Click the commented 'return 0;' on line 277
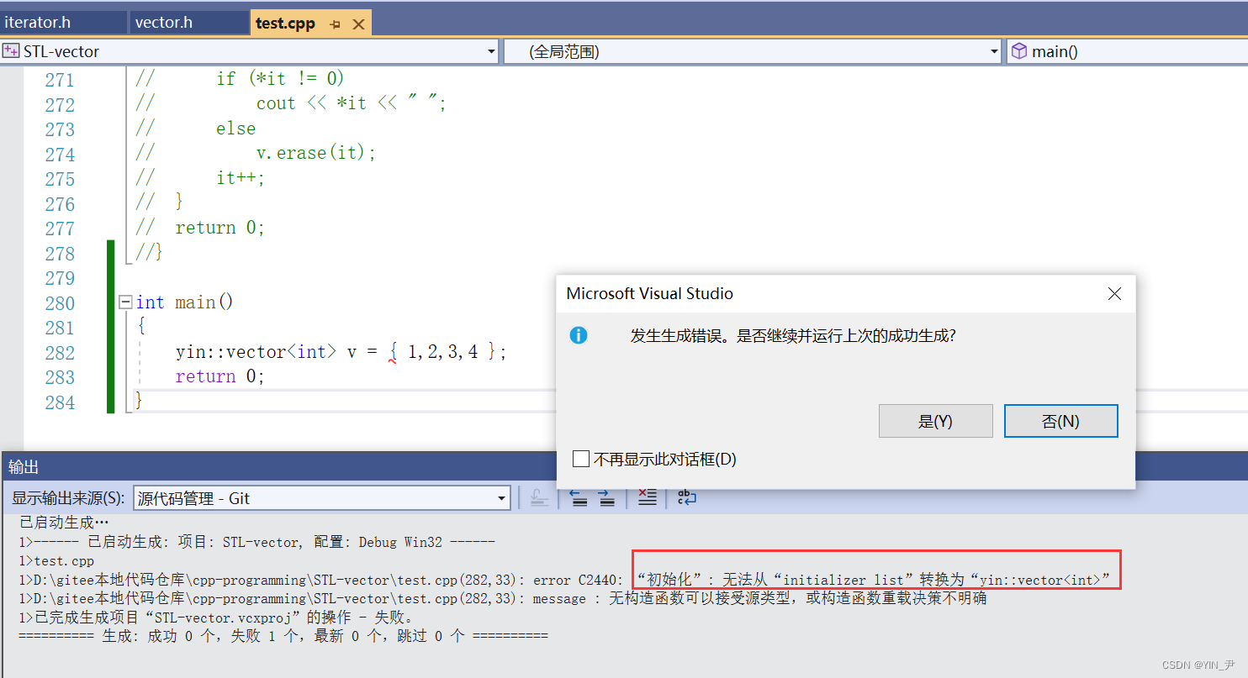1248x678 pixels. coord(219,228)
